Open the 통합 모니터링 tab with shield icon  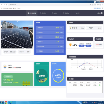pos(32,13)
